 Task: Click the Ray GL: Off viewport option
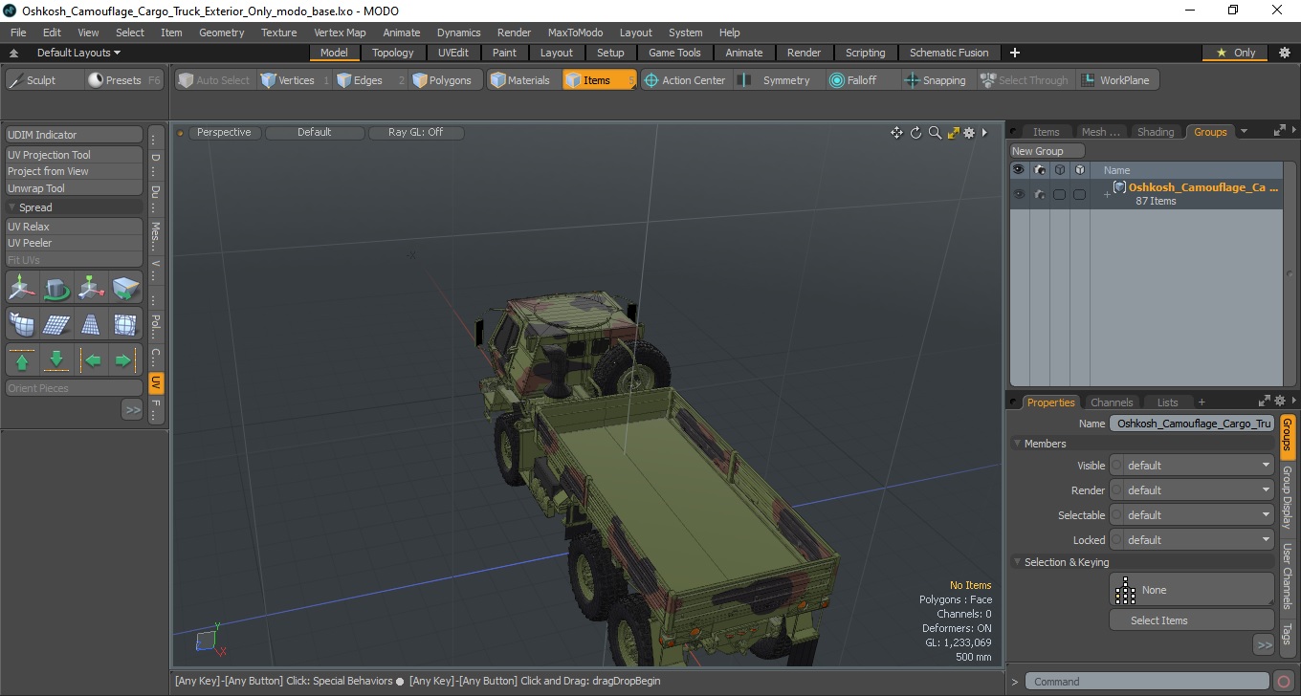coord(415,133)
